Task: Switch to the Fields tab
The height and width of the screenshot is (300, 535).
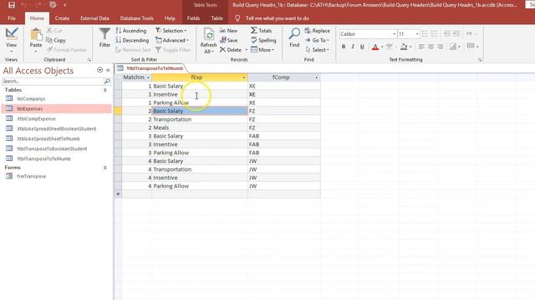Action: click(193, 18)
